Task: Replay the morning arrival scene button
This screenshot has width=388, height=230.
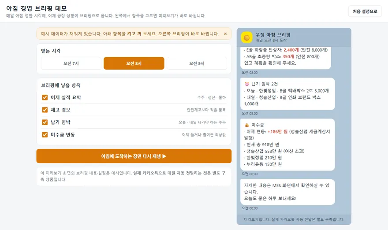Action: [x=134, y=156]
